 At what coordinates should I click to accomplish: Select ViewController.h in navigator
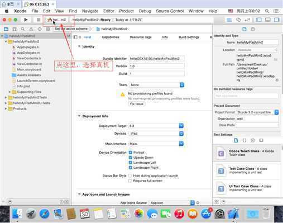29,58
